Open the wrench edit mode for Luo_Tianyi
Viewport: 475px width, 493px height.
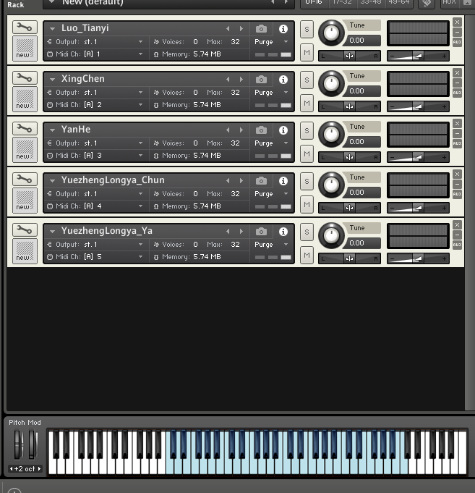tap(25, 28)
